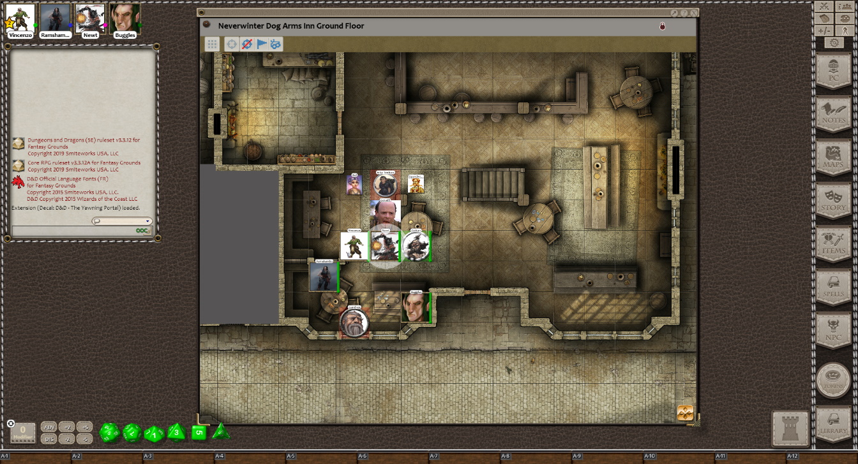Click the blue flag map tool

[x=262, y=44]
